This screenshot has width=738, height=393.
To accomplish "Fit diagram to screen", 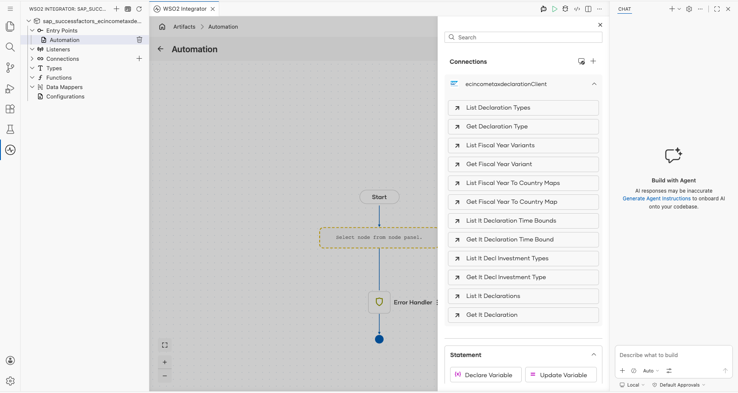I will tap(165, 345).
